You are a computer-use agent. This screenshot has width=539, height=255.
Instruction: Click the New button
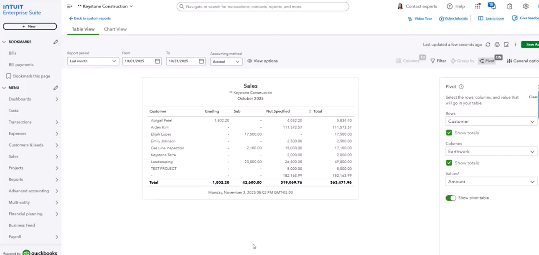point(30,26)
